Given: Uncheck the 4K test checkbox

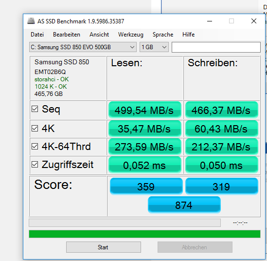Looking at the screenshot, I should 35,129.
